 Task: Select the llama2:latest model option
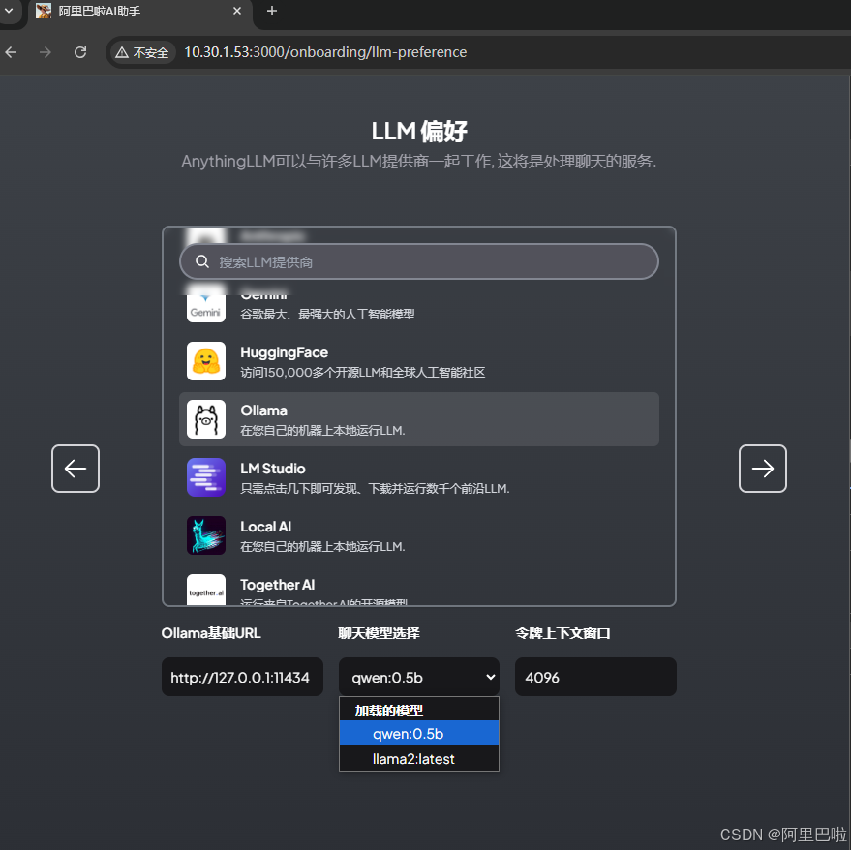(x=418, y=759)
